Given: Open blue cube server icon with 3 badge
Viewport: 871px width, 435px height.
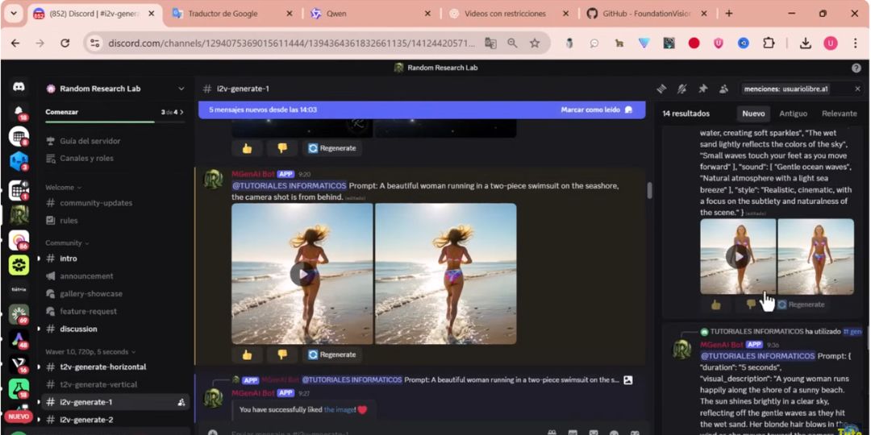Looking at the screenshot, I should tap(19, 161).
